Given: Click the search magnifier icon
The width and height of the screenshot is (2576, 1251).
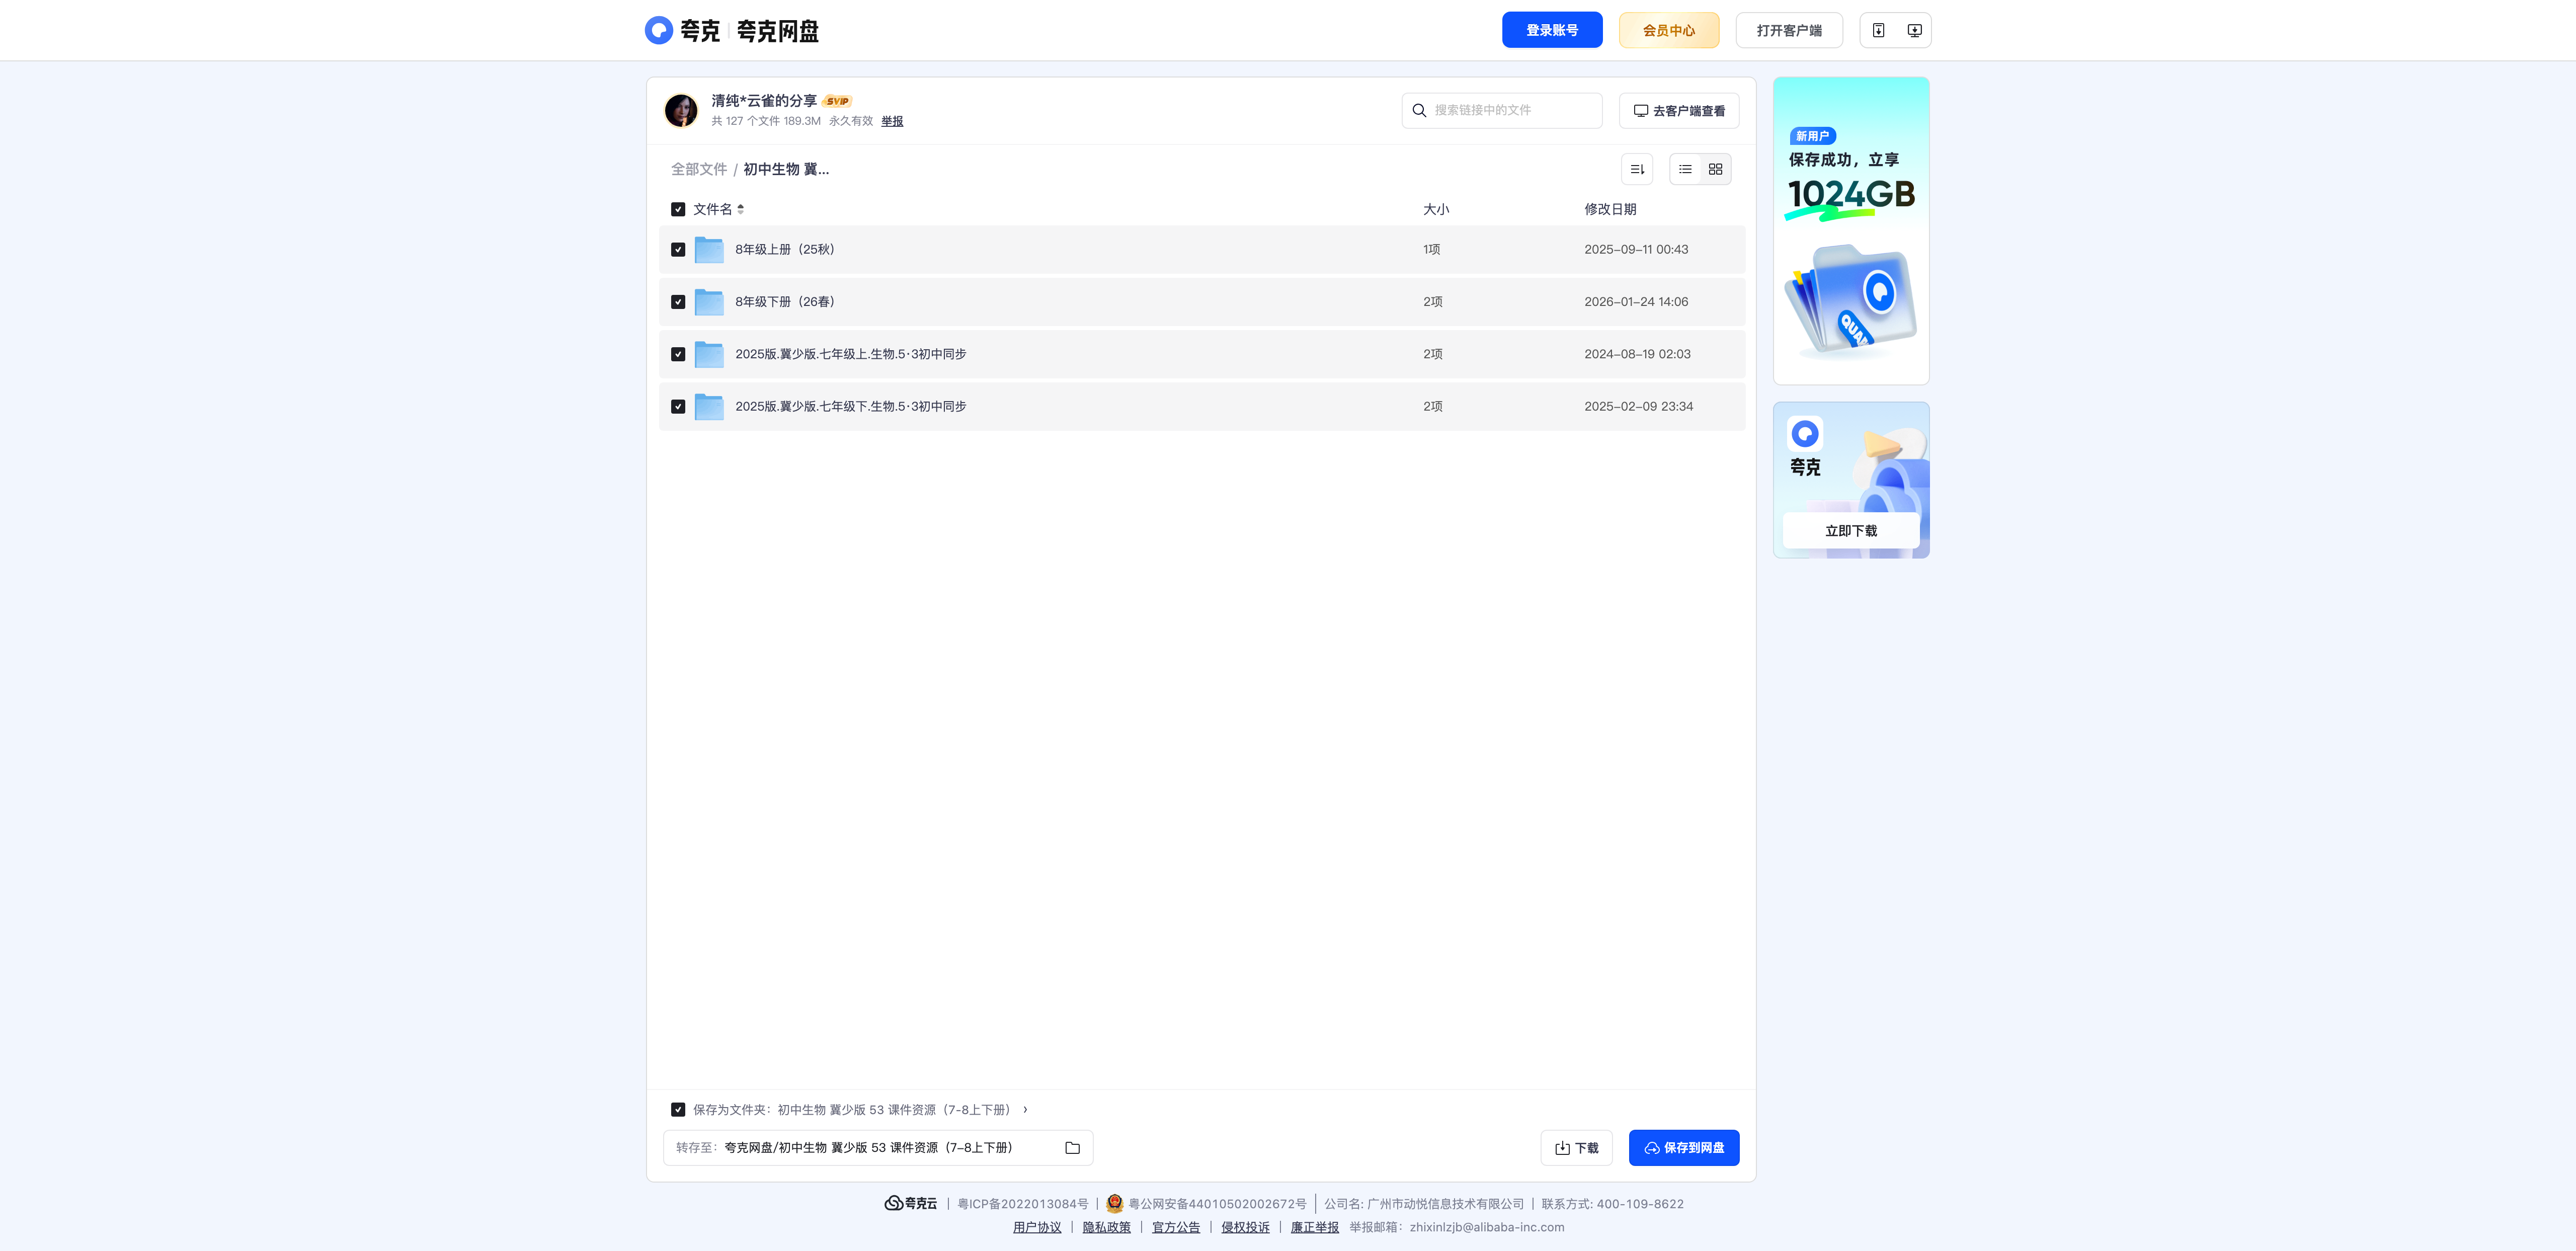Looking at the screenshot, I should [1418, 110].
